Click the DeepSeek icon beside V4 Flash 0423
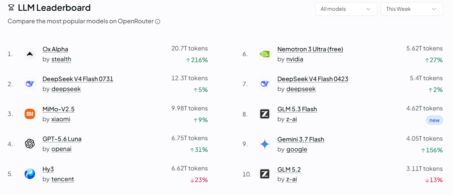Image resolution: width=453 pixels, height=195 pixels. [x=265, y=84]
